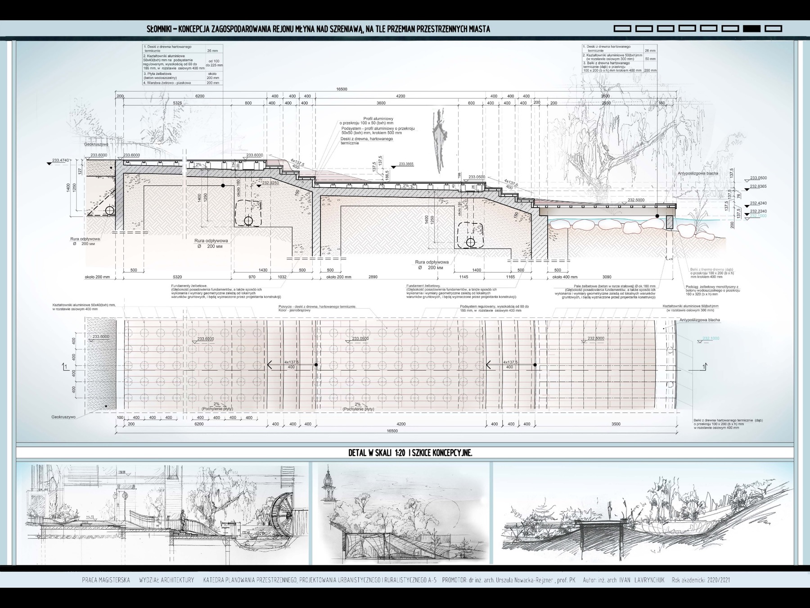Select the first page indicator box
Viewport: 810px width, 608px height.
[x=622, y=28]
